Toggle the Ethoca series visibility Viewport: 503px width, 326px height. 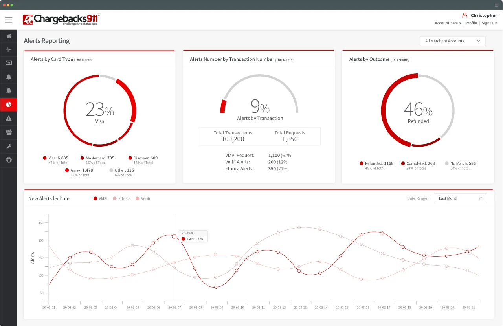121,198
